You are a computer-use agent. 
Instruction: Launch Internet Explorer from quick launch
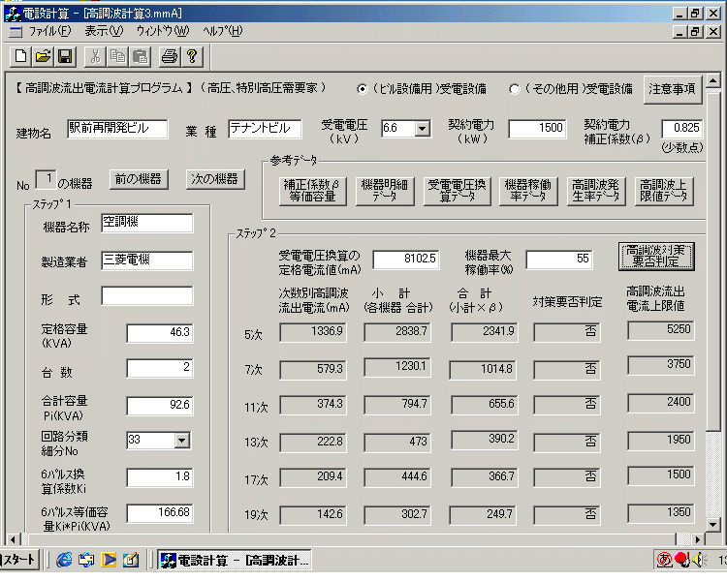point(65,560)
